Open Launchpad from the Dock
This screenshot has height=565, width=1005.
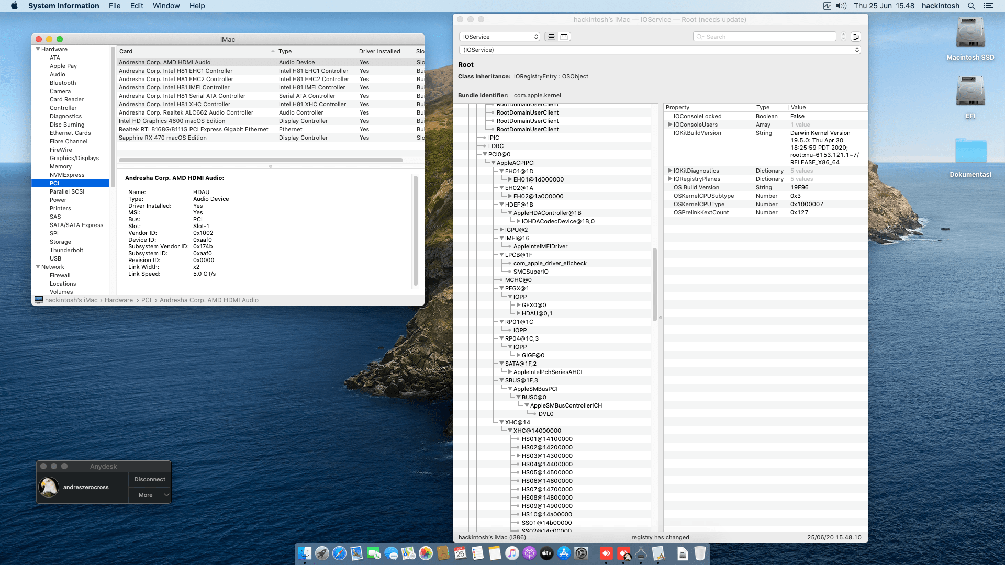click(x=322, y=553)
